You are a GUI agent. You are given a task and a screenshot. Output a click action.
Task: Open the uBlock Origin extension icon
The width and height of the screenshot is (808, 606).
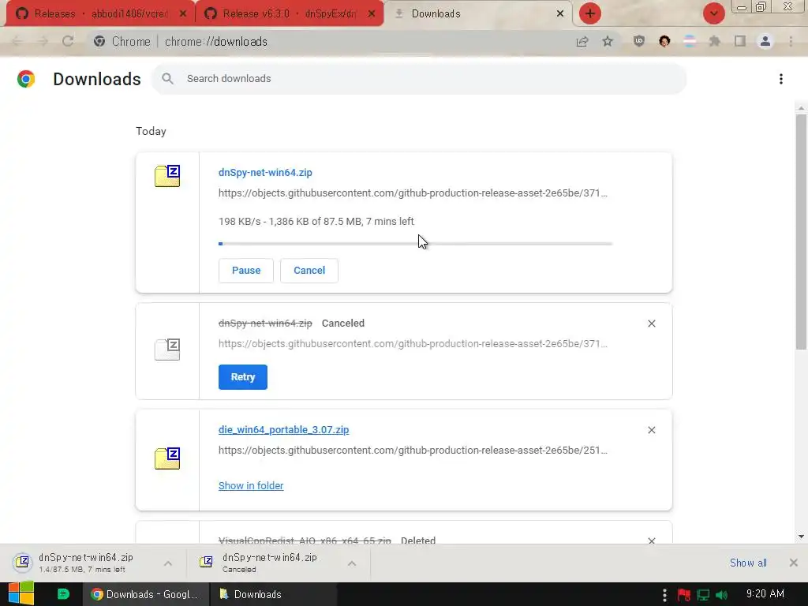[x=639, y=41]
